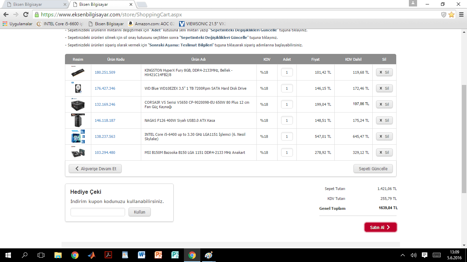Remove MSI B150M Bazooka with Sil
This screenshot has height=262, width=467.
click(384, 152)
